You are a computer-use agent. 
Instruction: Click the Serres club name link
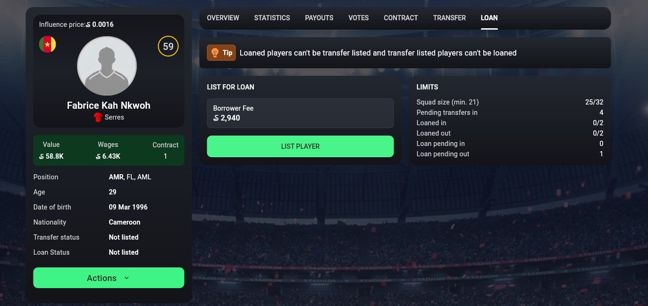(114, 117)
